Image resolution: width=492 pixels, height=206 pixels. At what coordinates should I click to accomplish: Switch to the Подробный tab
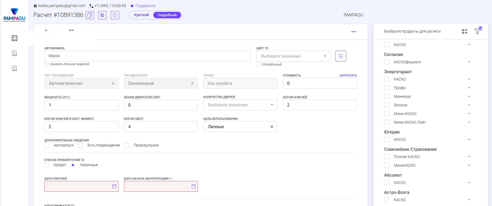point(167,15)
